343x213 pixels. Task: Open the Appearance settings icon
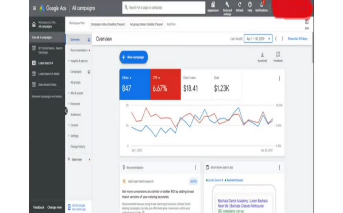pos(213,7)
